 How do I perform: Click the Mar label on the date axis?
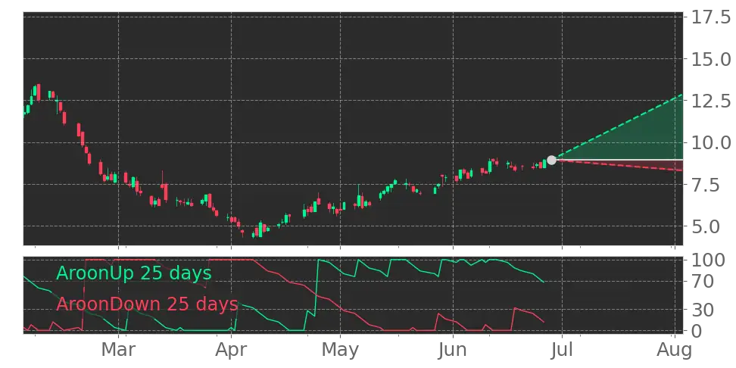[x=119, y=350]
